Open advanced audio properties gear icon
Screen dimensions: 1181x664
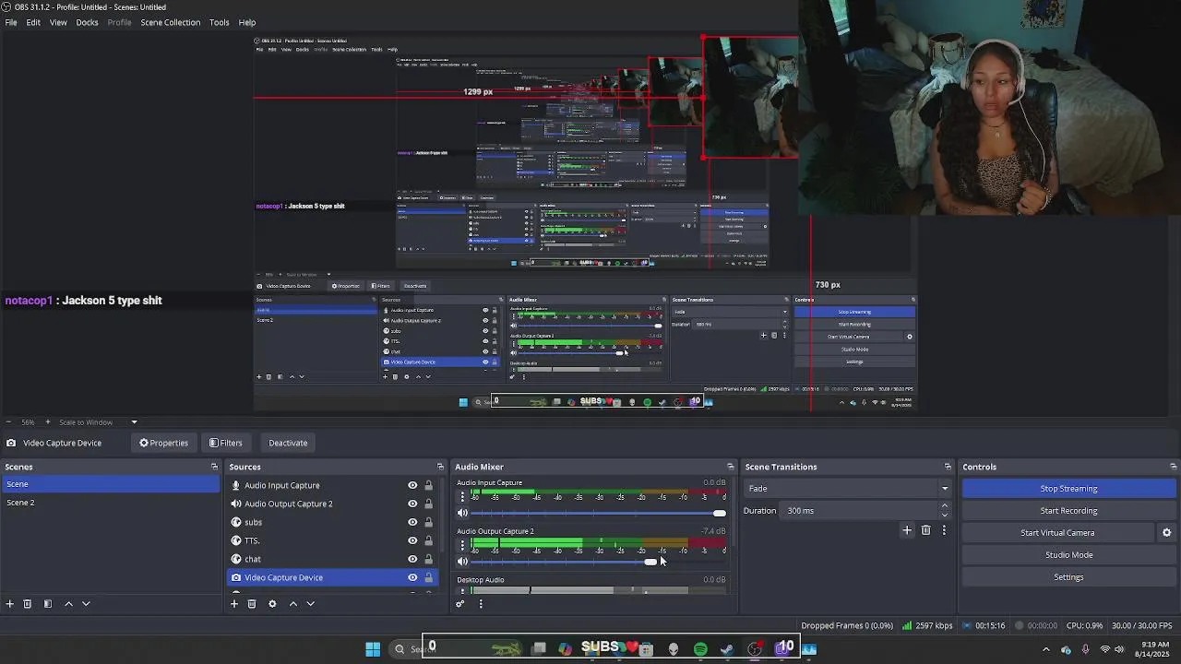(x=460, y=604)
